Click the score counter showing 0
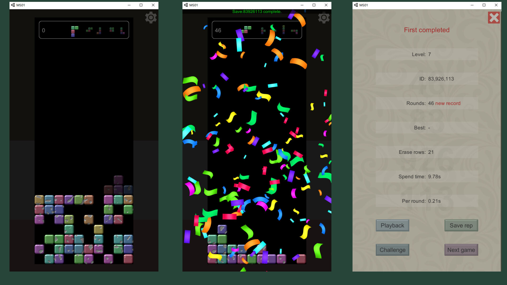 [x=43, y=30]
